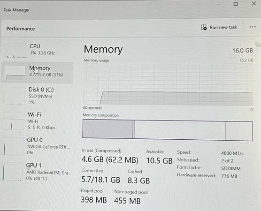Click the Run new task icon
This screenshot has width=261, height=211.
click(x=204, y=27)
